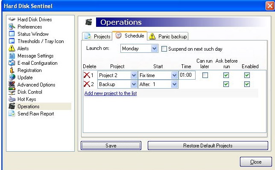Select the E-mail Configuration icon
275x170 pixels.
pyautogui.click(x=12, y=63)
